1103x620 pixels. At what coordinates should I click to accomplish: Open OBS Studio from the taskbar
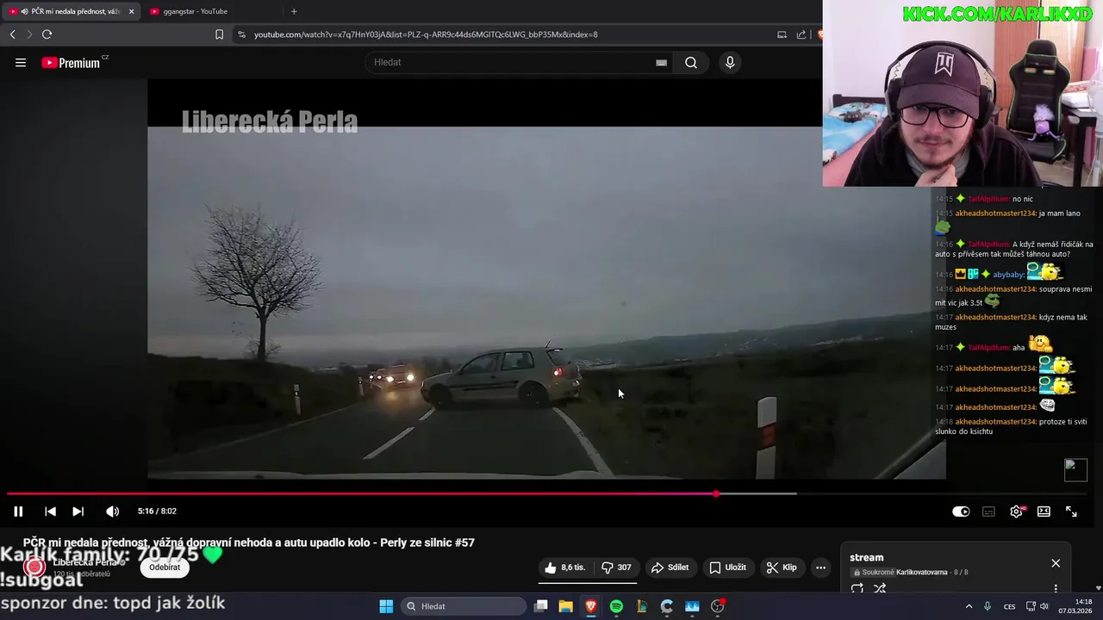(718, 606)
